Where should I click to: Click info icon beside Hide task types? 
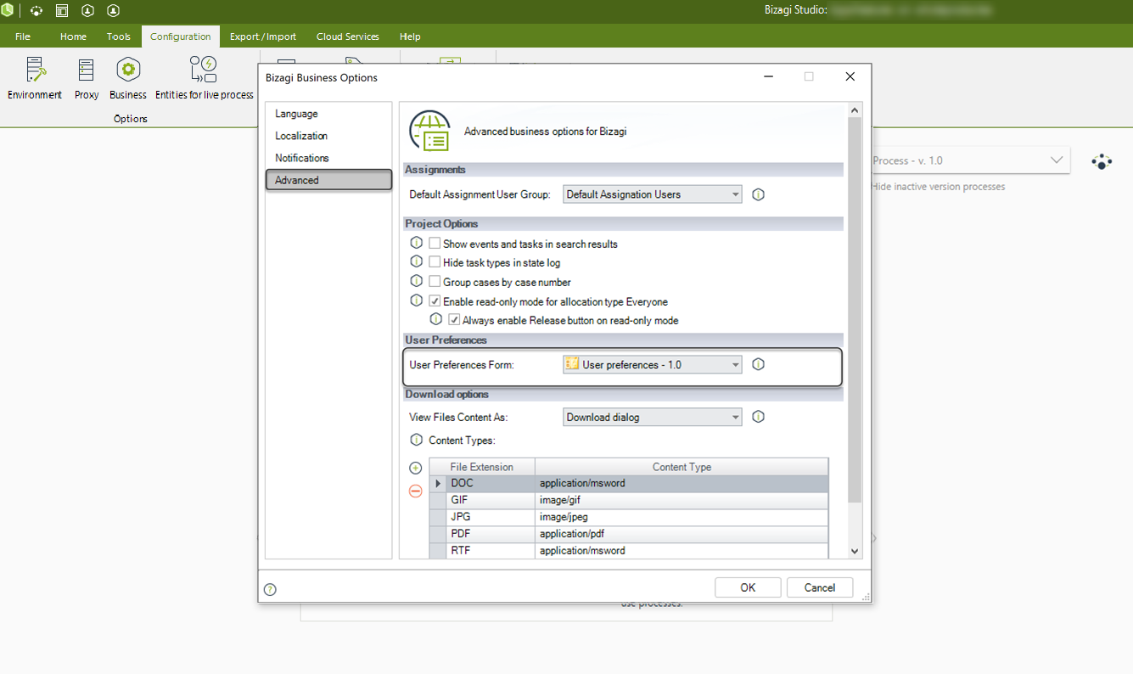click(416, 261)
